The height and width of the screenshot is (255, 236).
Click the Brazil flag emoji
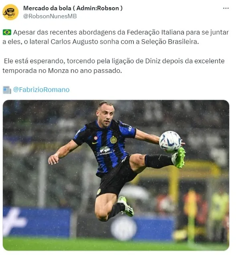7,32
